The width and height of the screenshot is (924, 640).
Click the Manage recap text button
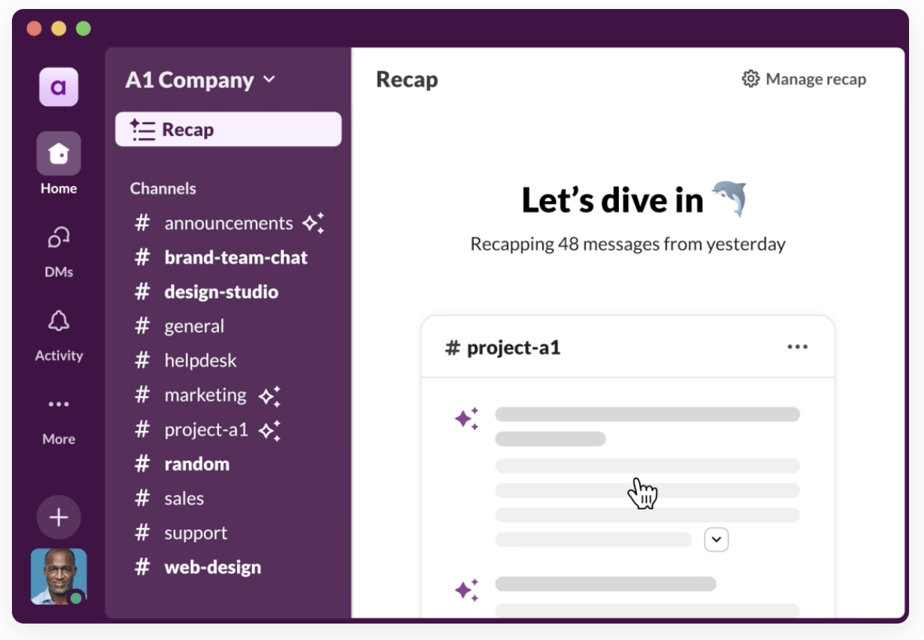[x=816, y=79]
